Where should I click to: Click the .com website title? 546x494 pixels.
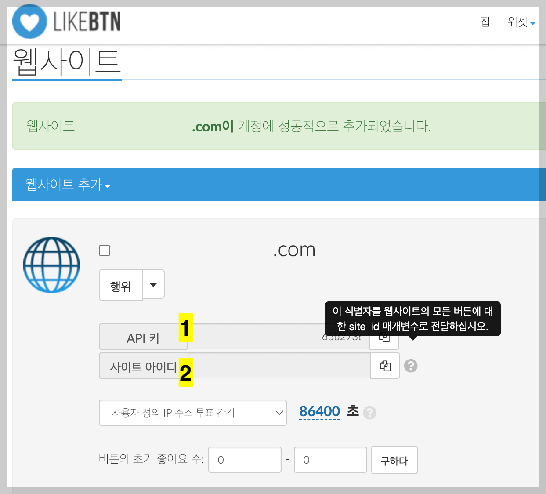[294, 250]
